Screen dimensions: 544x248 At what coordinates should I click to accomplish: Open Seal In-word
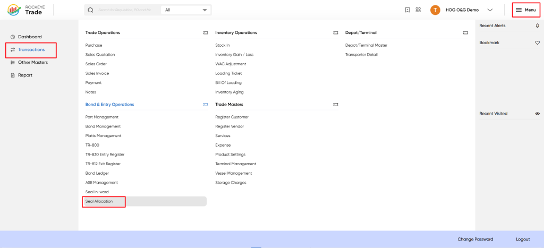point(97,192)
